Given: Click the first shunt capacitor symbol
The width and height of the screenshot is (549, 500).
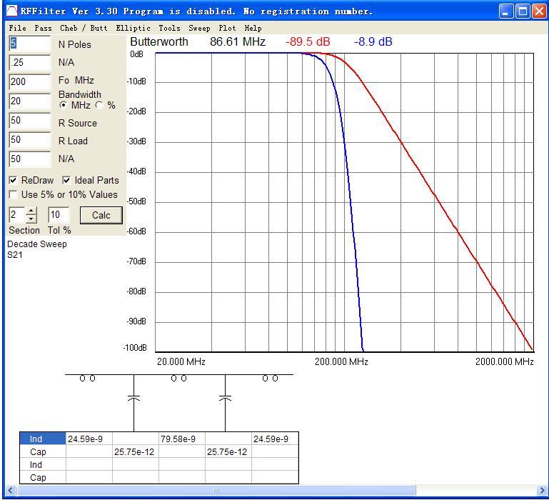Looking at the screenshot, I should pyautogui.click(x=134, y=399).
